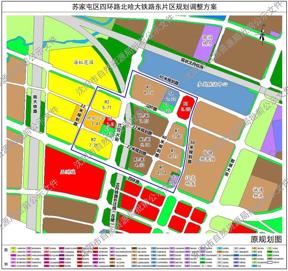Click legend swatch G3 广场用地
Image resolution: width=288 pixels, height=271 pixels.
pyautogui.click(x=203, y=266)
